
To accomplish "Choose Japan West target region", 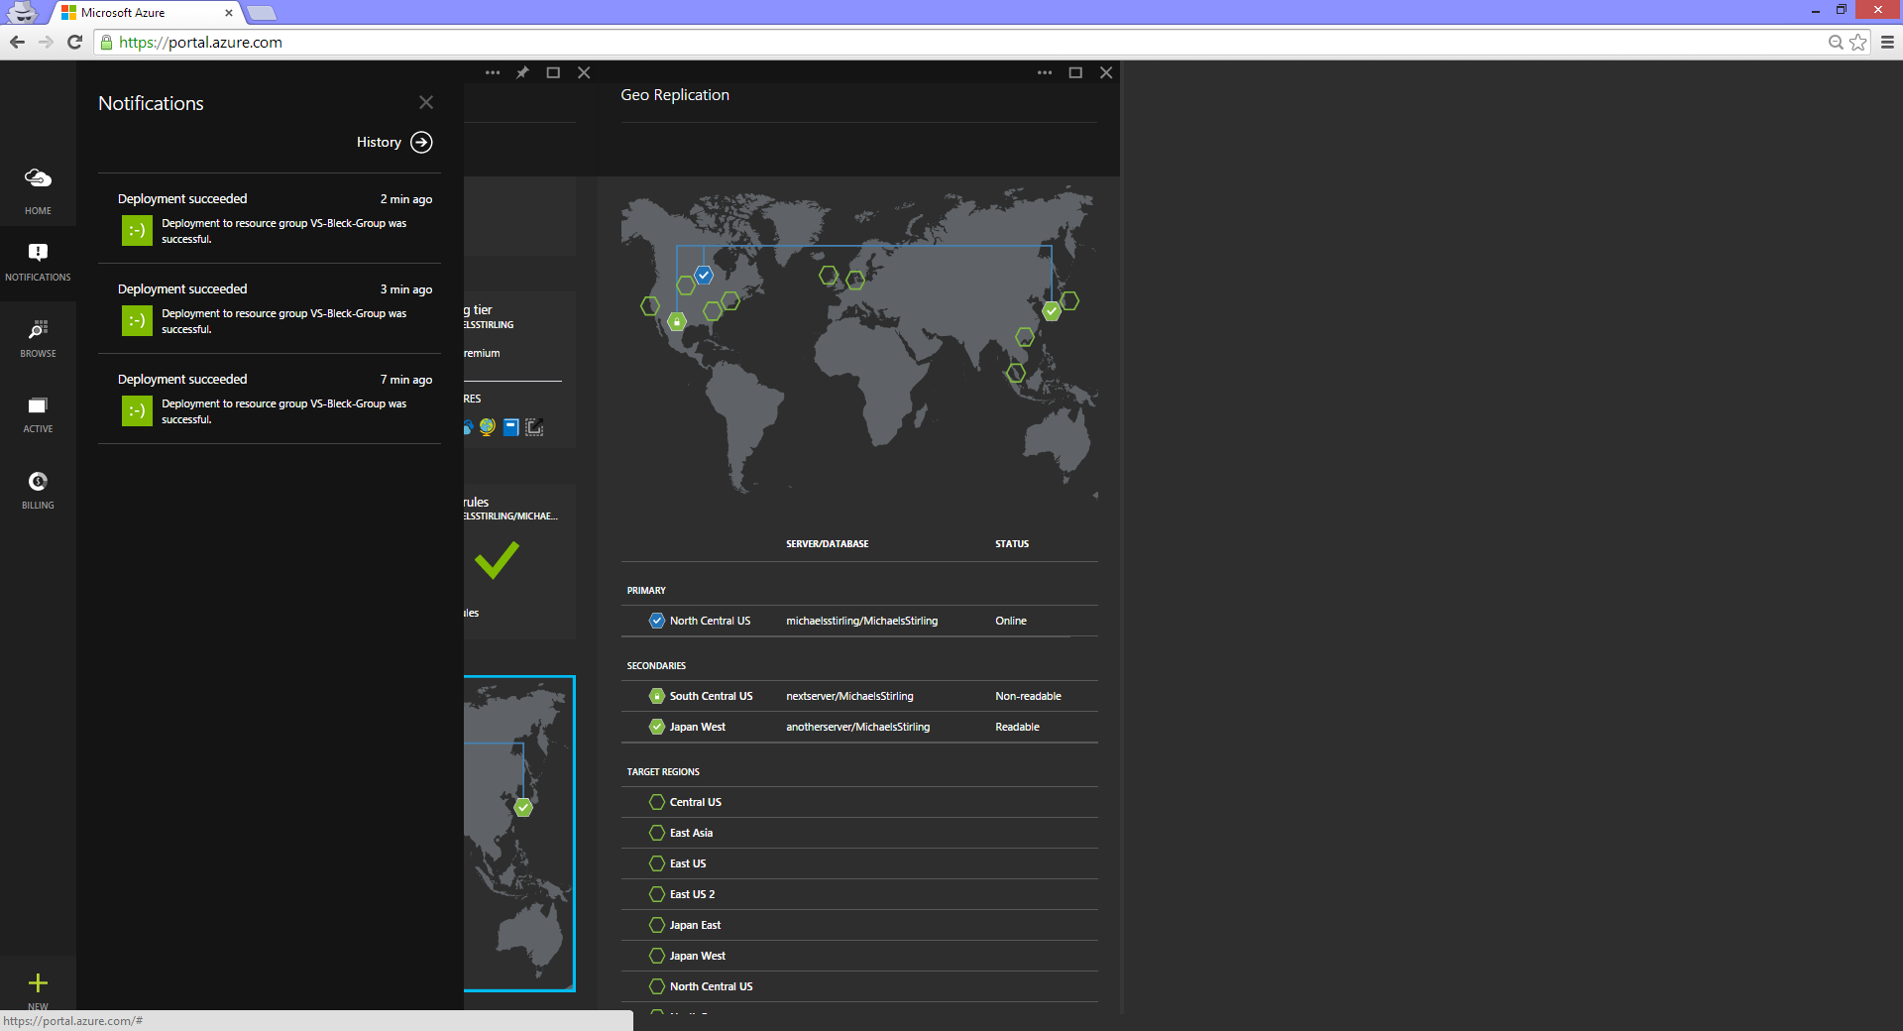I will tap(859, 956).
